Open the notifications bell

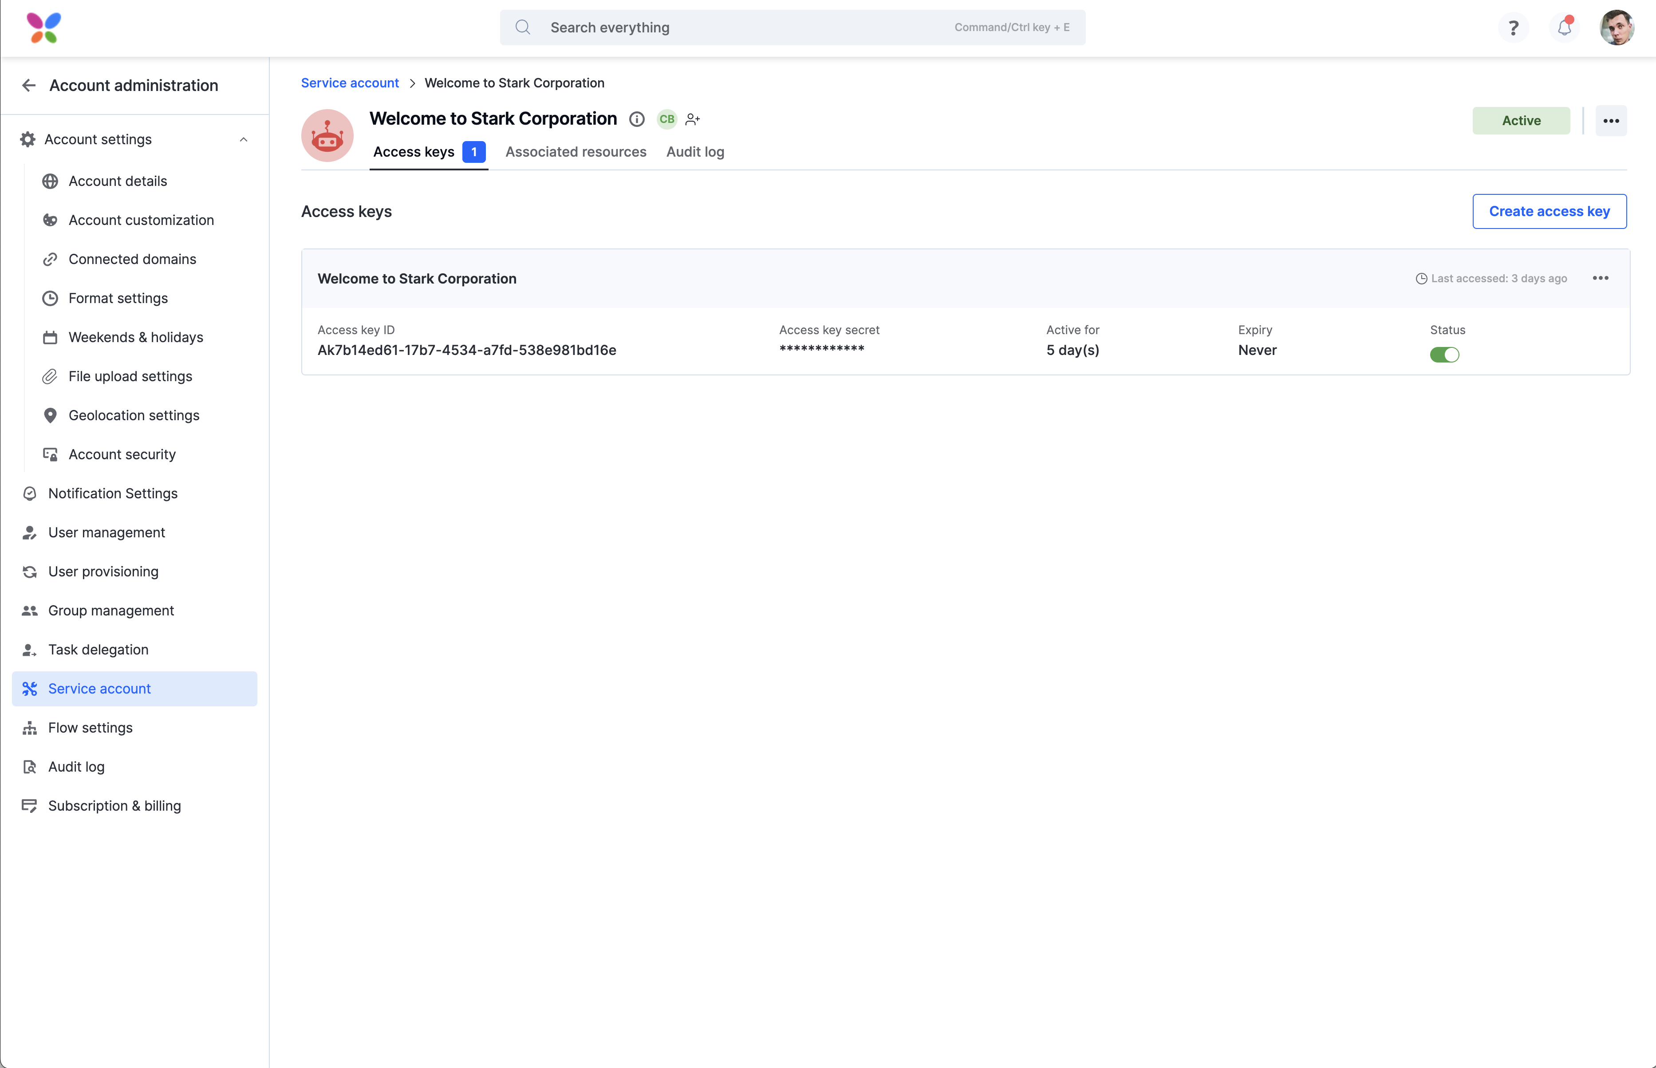click(1565, 28)
